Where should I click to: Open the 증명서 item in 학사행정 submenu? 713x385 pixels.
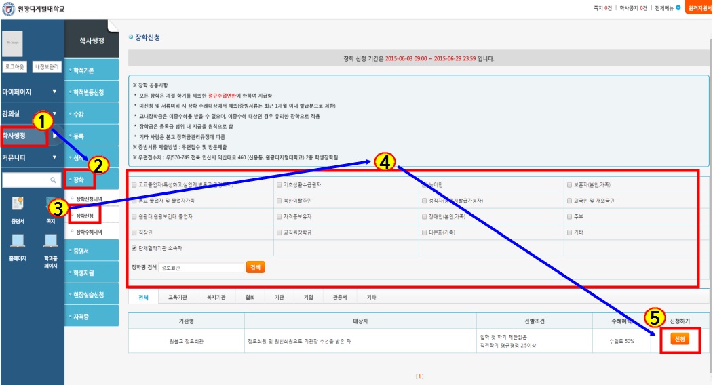pyautogui.click(x=92, y=251)
